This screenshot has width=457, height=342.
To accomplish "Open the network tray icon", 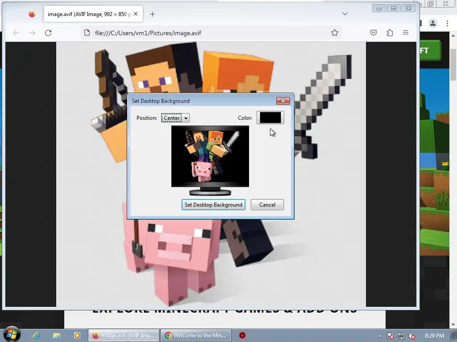I will click(x=401, y=336).
